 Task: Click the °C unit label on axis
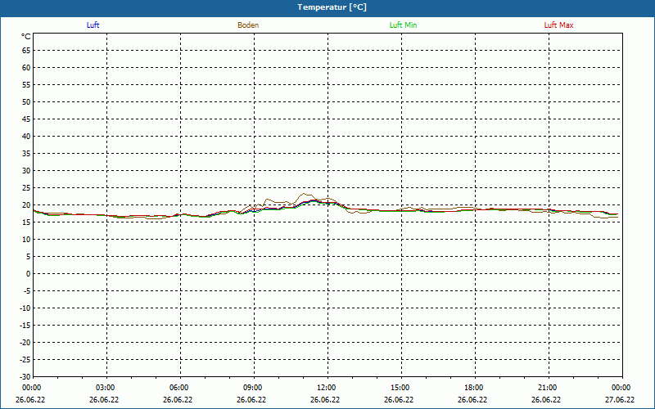pyautogui.click(x=26, y=37)
